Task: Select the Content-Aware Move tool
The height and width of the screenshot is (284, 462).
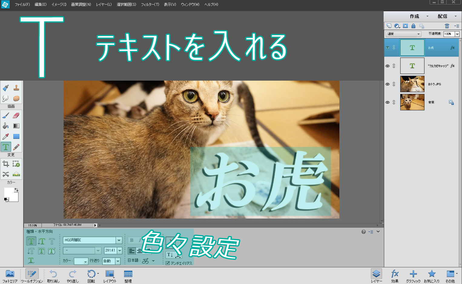Action: (x=6, y=174)
